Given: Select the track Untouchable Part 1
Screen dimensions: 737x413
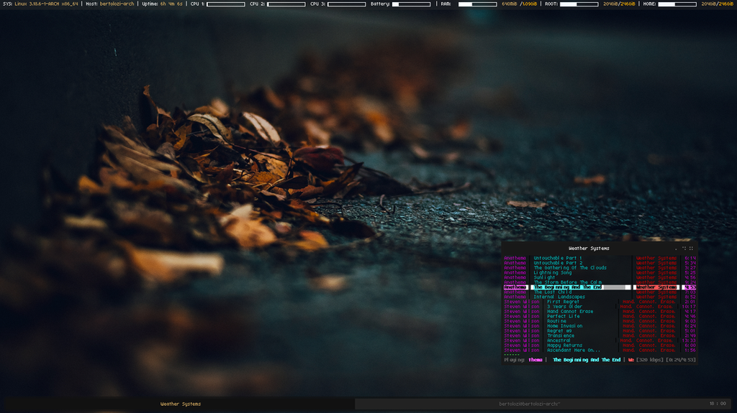Looking at the screenshot, I should tap(558, 258).
